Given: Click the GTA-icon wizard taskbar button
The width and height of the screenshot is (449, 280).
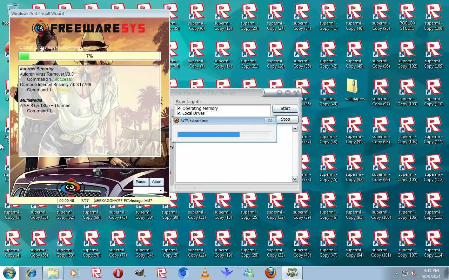Looking at the screenshot, I should click(x=292, y=273).
